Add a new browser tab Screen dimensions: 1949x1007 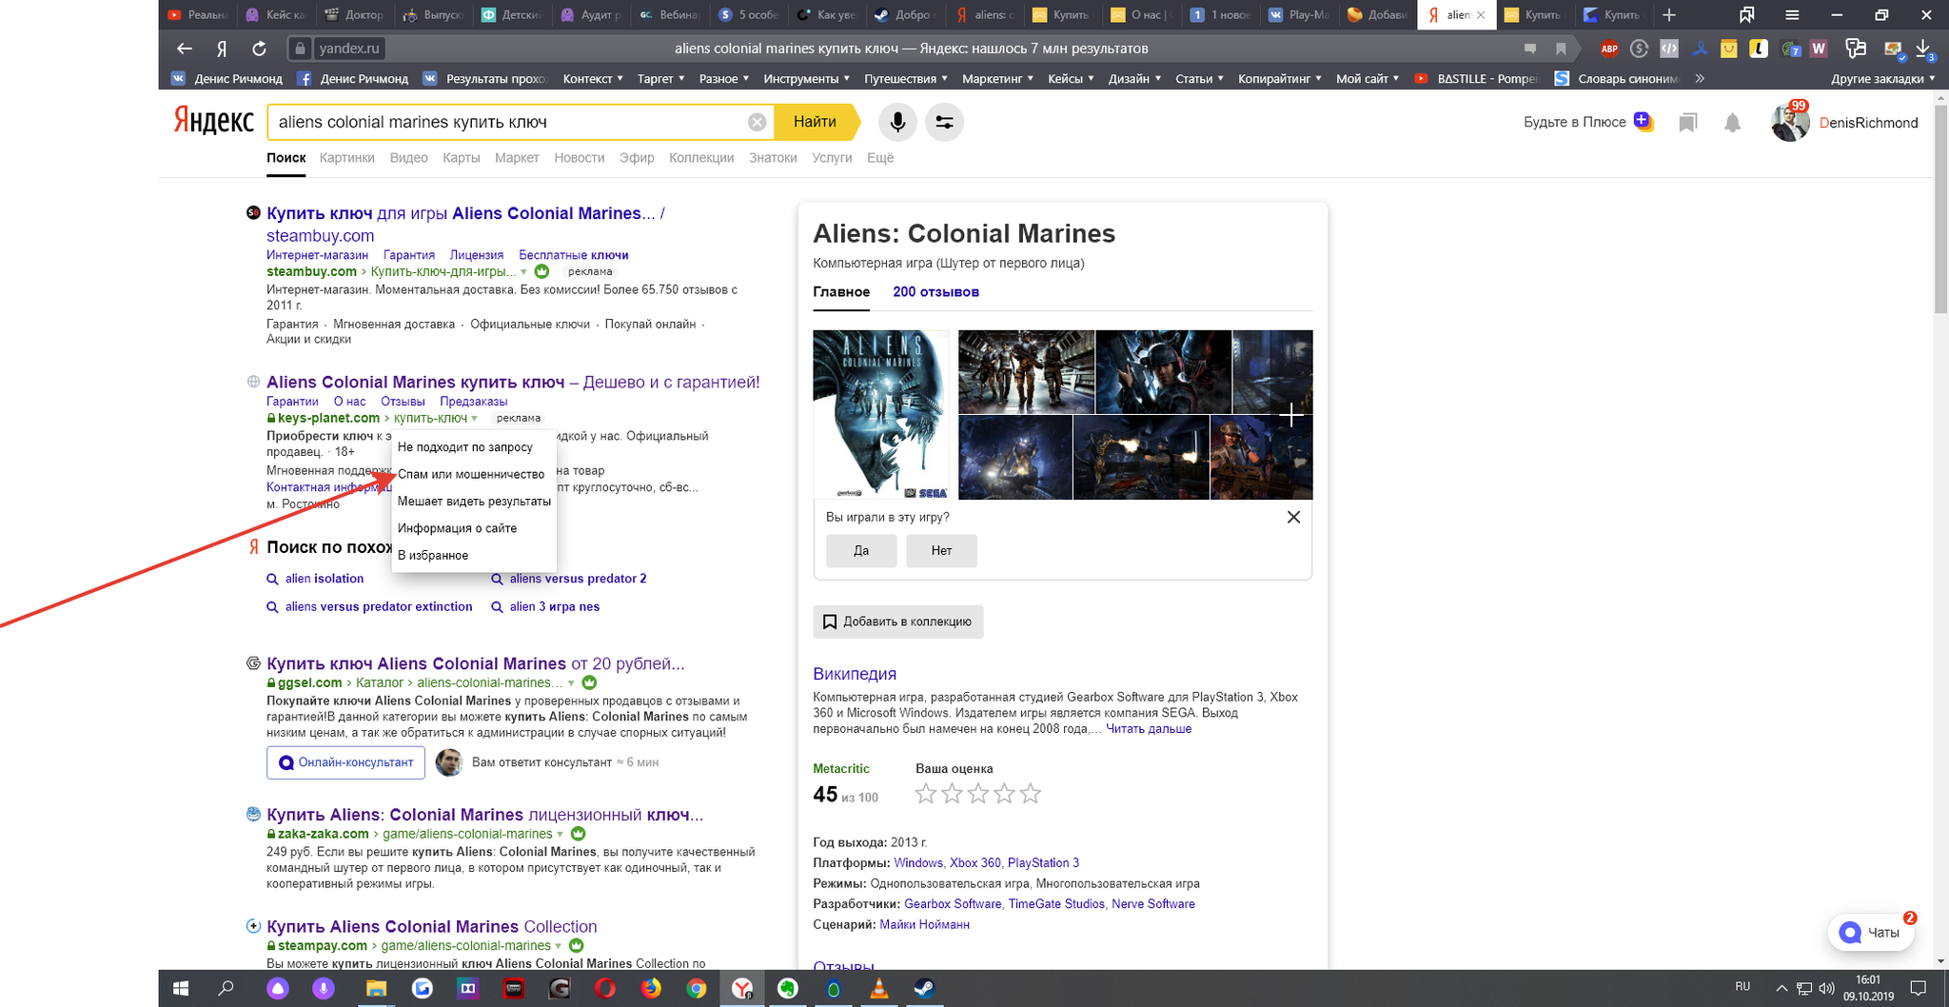[1669, 14]
